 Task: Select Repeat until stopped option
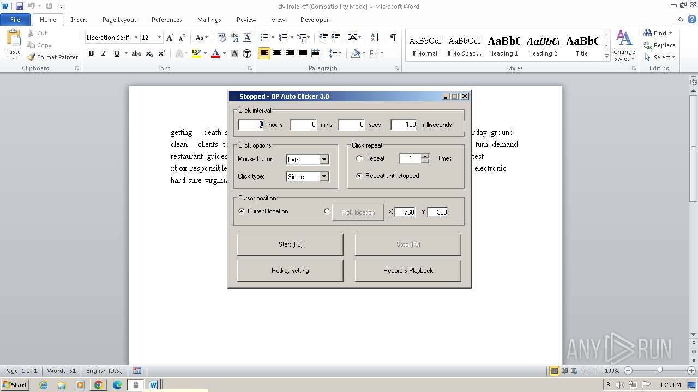[359, 176]
